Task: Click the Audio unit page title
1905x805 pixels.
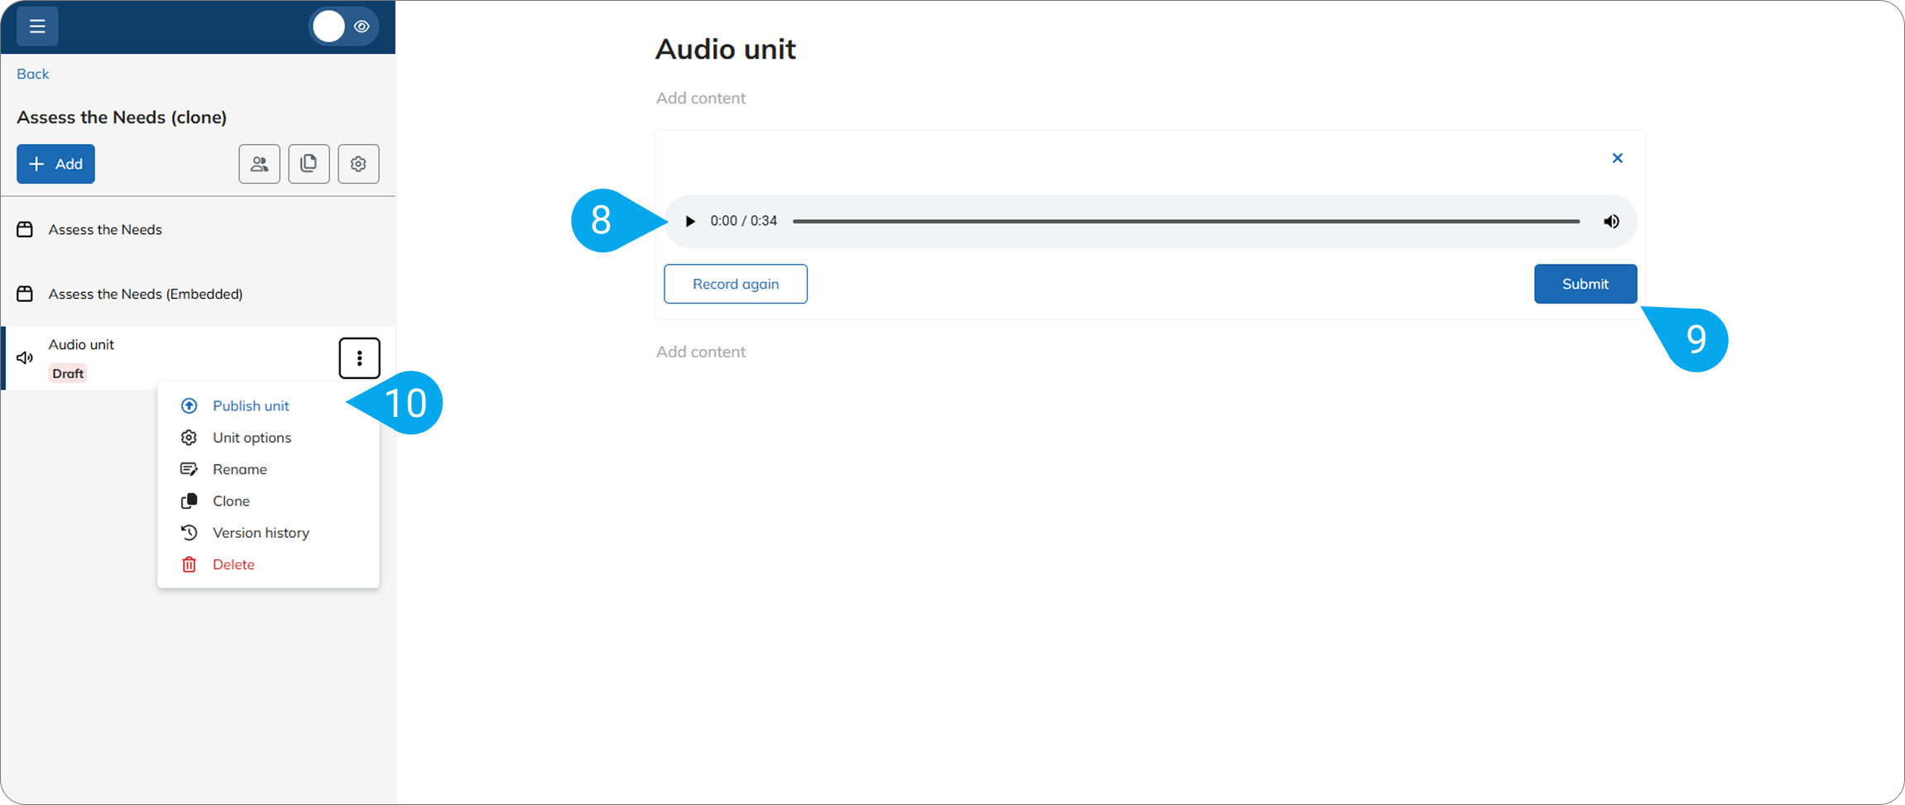Action: [x=726, y=49]
